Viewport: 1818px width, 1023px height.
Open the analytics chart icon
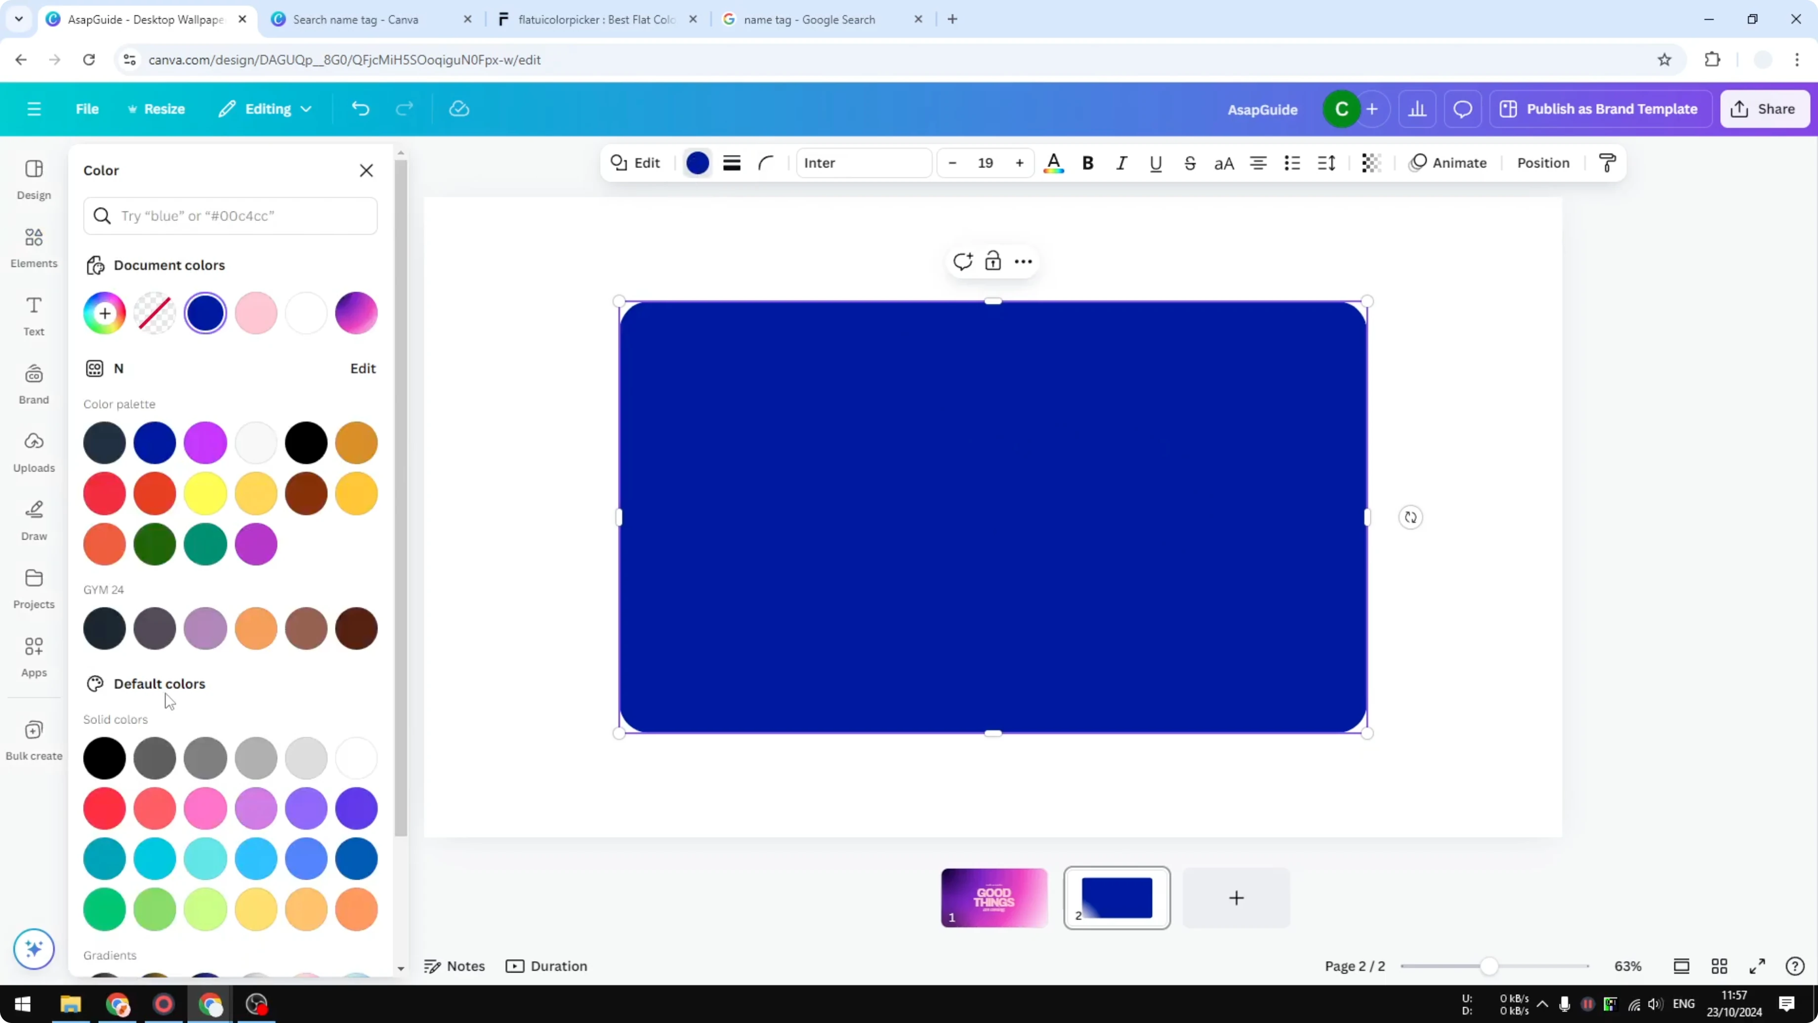coord(1417,109)
